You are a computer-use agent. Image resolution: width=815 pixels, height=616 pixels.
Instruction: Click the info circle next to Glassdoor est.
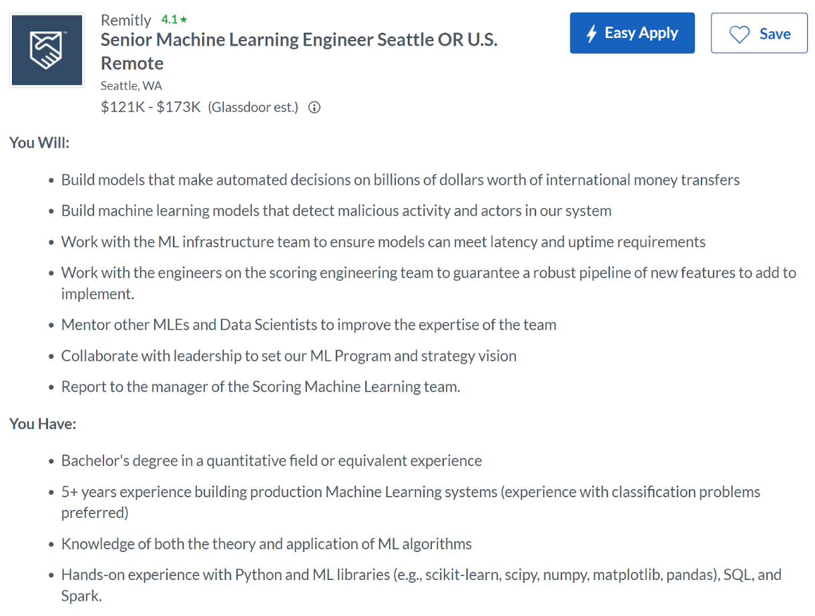click(314, 107)
